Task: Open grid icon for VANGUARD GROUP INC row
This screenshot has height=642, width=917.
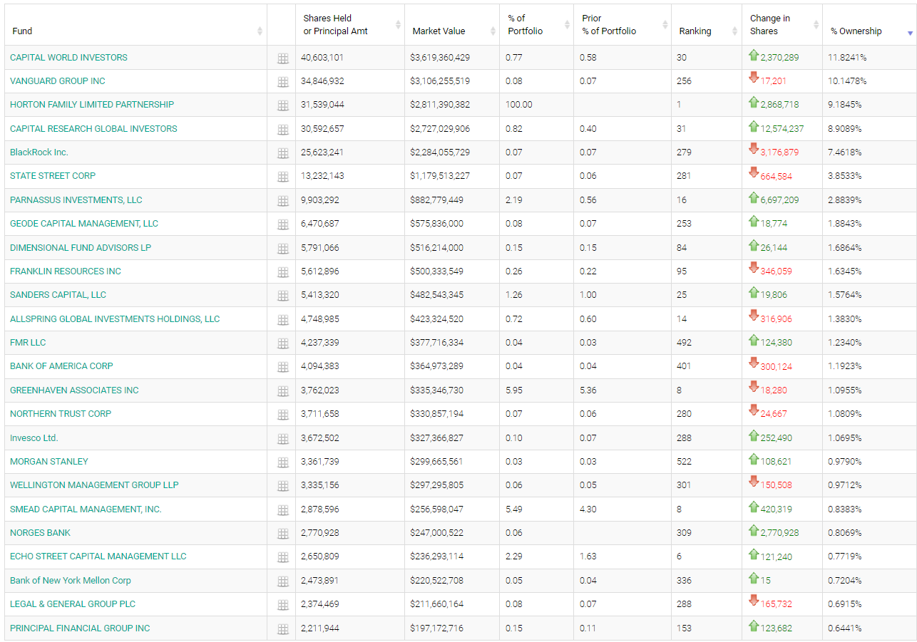Action: 282,82
